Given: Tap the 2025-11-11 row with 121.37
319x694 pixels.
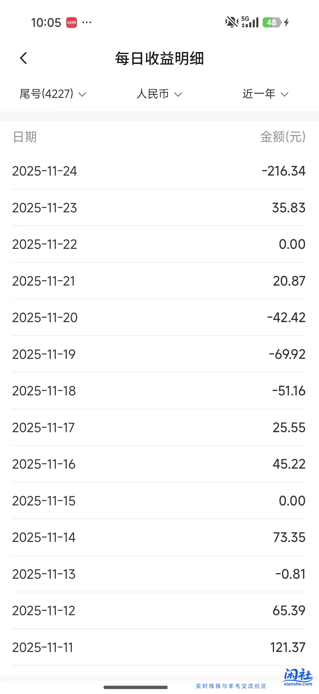Looking at the screenshot, I should (159, 647).
